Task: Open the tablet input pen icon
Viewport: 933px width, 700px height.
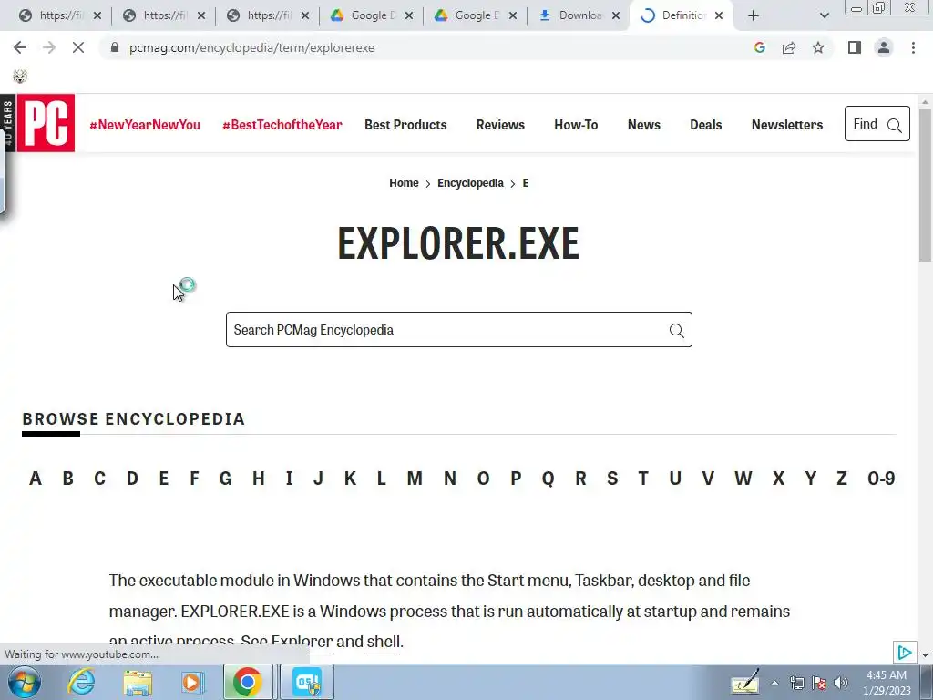Action: (745, 682)
